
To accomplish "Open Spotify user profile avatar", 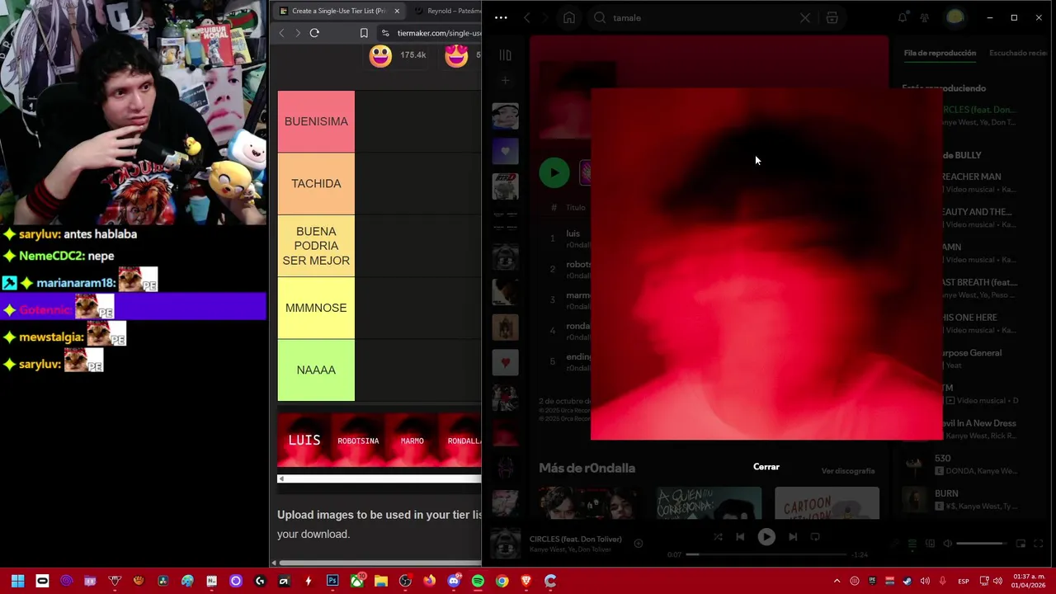I will [x=955, y=17].
